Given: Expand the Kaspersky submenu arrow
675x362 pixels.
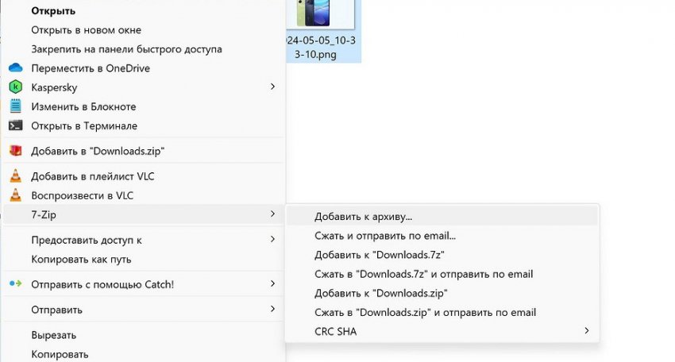Looking at the screenshot, I should 272,87.
